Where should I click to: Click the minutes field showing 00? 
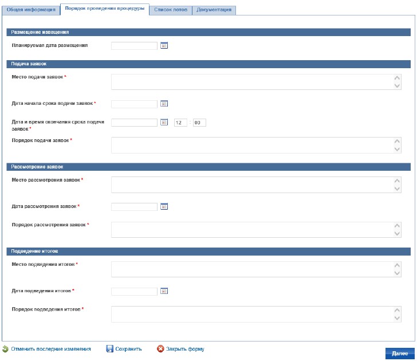(x=199, y=122)
